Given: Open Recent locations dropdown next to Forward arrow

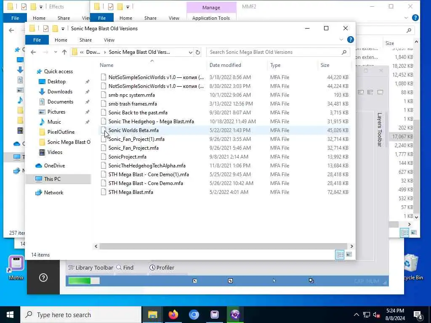Looking at the screenshot, I should click(x=56, y=52).
